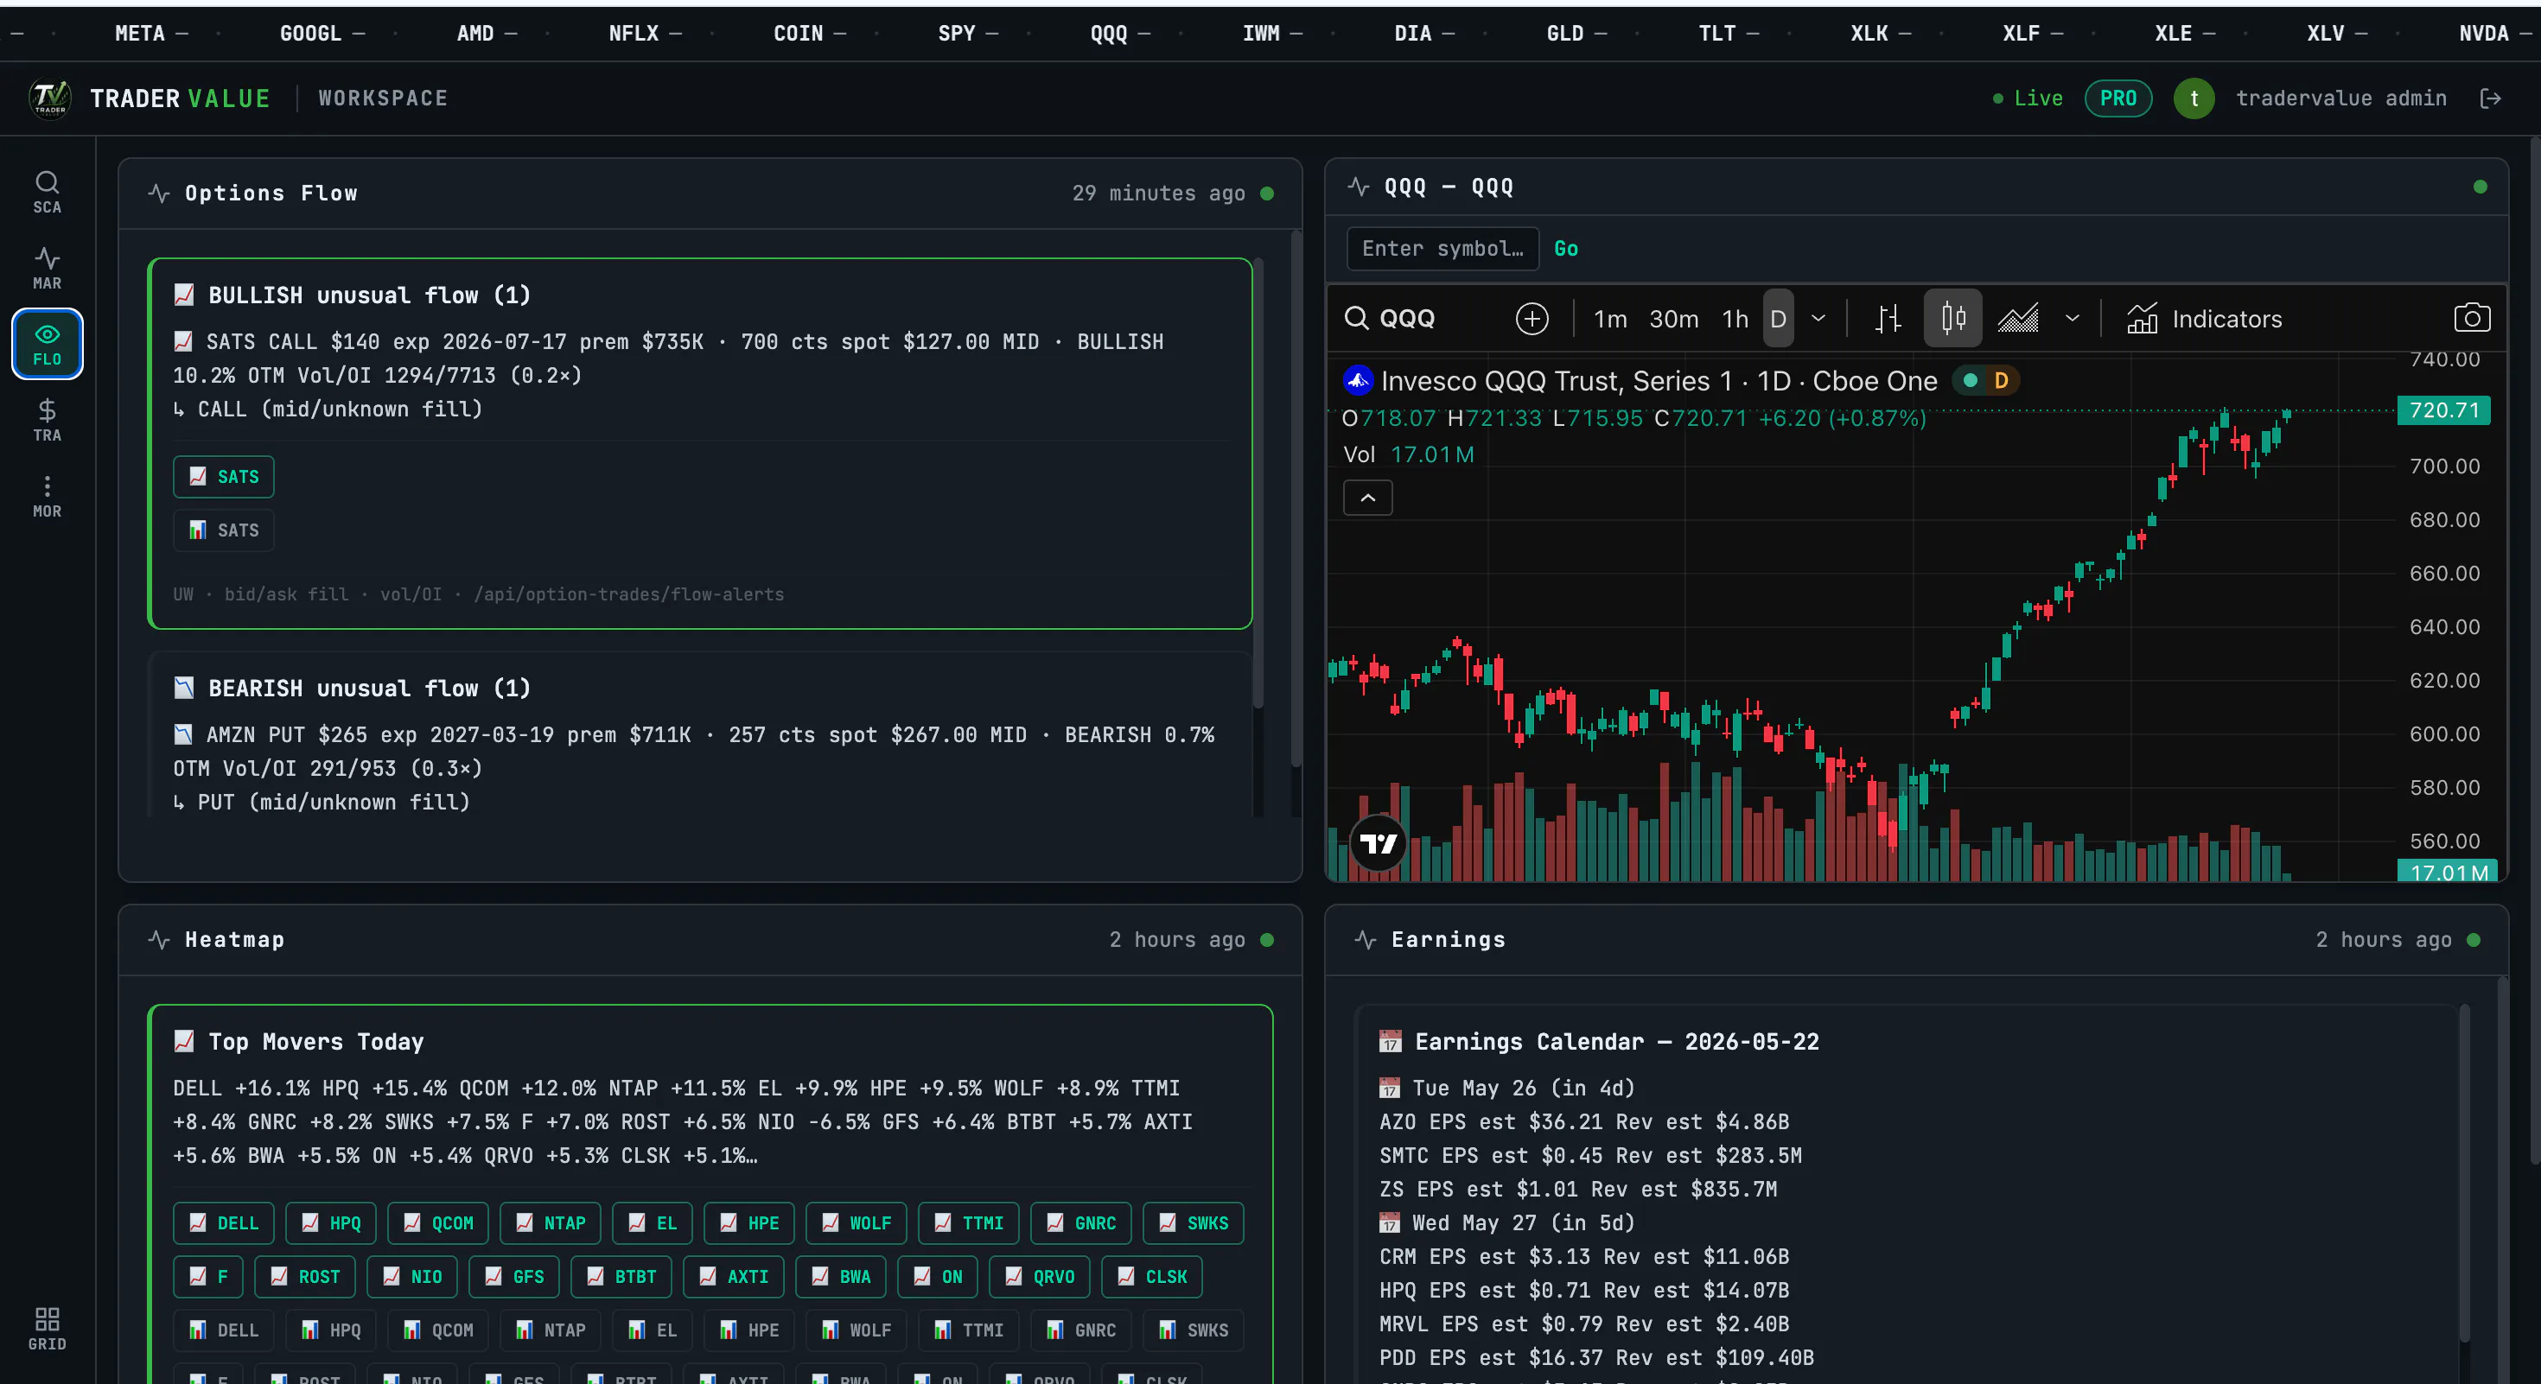Viewport: 2541px width, 1384px height.
Task: Click the Options Flow panel pulse icon
Action: coord(159,194)
